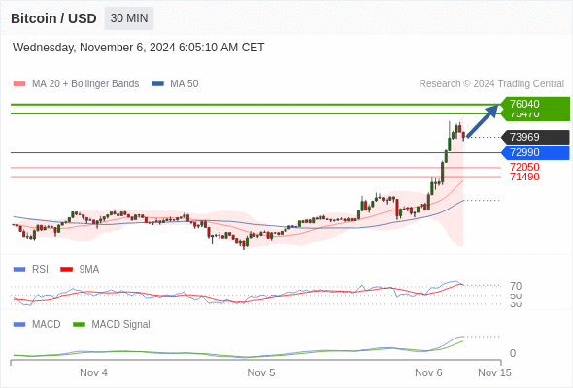Click the 71490 red support label
This screenshot has height=388, width=573.
(524, 178)
